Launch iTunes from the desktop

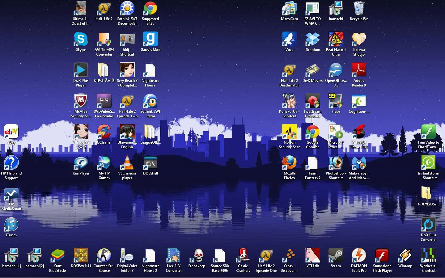pyautogui.click(x=11, y=225)
